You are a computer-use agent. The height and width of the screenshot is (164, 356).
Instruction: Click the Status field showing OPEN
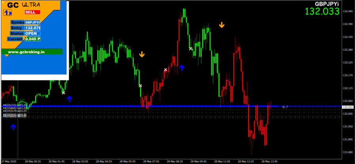(32, 33)
